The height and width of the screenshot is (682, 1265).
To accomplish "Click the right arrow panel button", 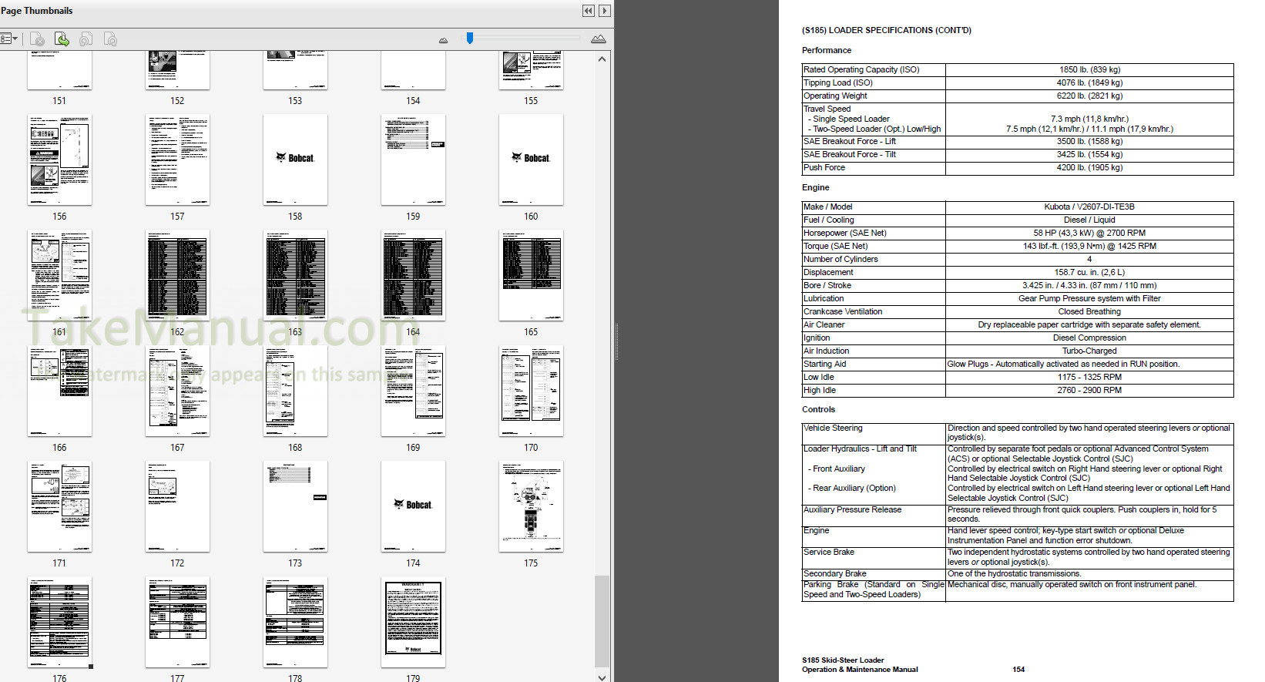I will (x=605, y=11).
